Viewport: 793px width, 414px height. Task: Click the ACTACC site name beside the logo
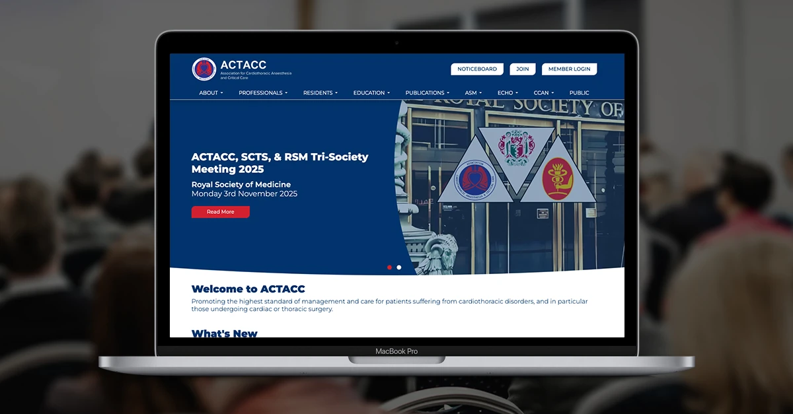tap(243, 65)
